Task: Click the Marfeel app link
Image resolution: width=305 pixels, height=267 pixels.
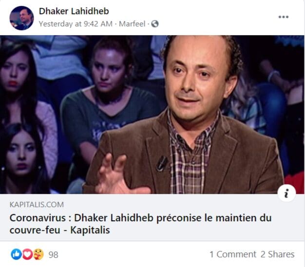Action: tap(132, 24)
